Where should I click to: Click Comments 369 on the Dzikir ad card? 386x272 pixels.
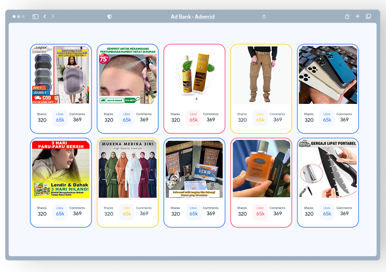211,212
